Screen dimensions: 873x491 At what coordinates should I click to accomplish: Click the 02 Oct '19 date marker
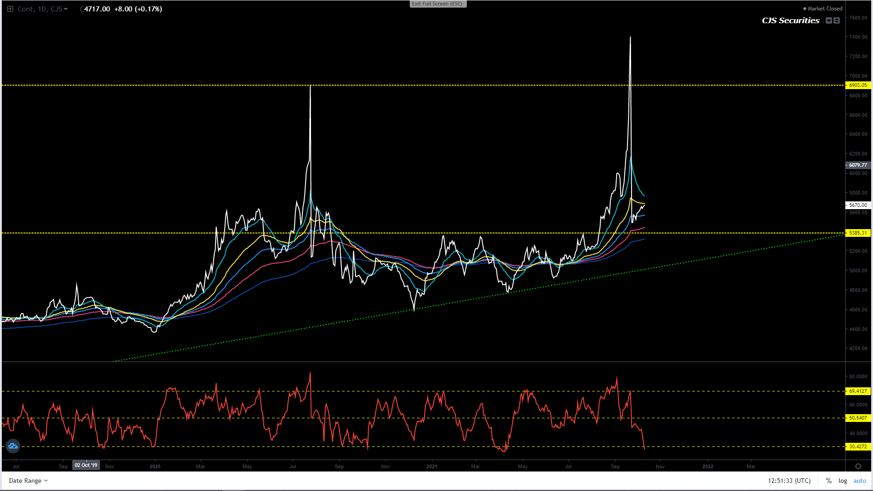point(86,465)
